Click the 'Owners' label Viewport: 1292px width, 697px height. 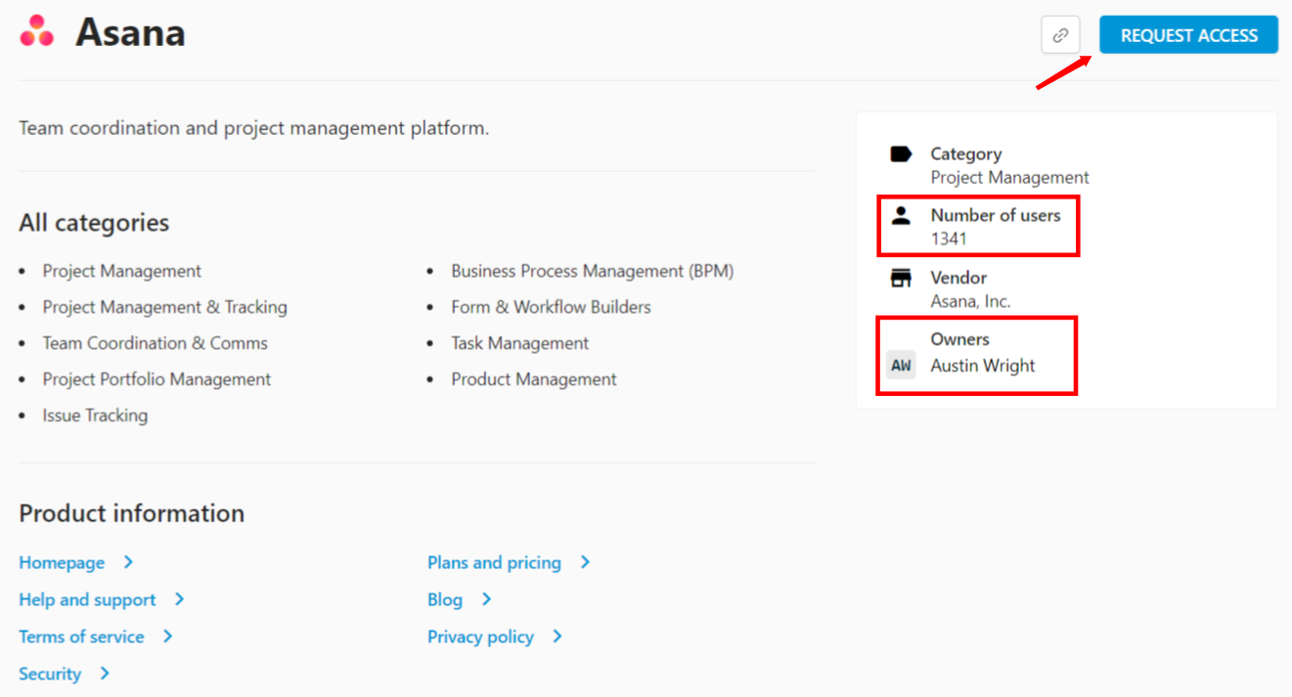959,339
